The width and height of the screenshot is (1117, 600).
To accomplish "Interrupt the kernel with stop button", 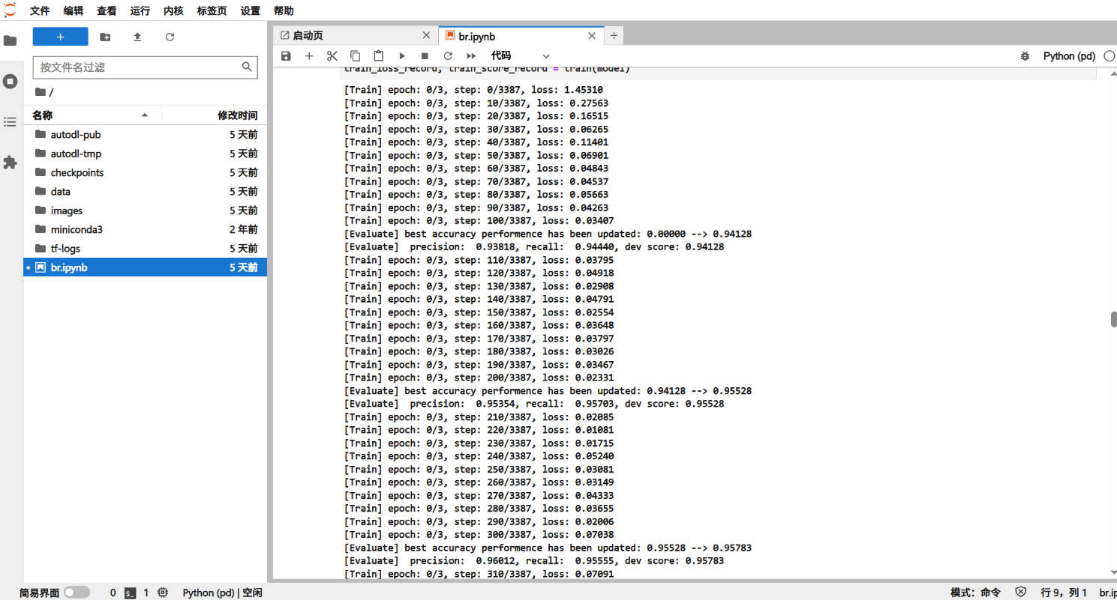I will pos(425,56).
